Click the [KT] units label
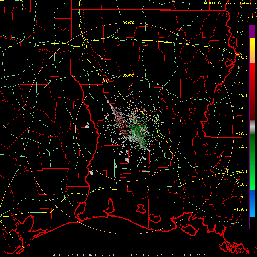 click(x=244, y=20)
